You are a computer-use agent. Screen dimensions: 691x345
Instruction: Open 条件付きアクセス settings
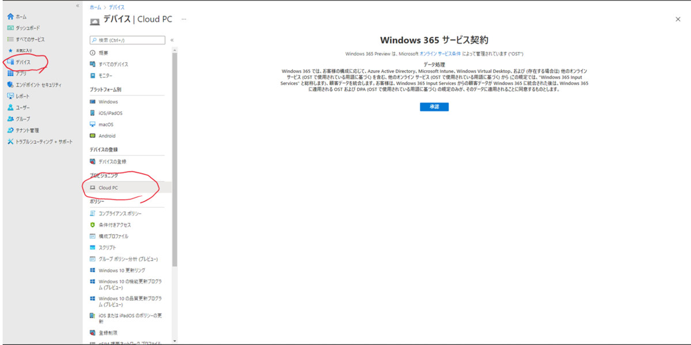(x=115, y=224)
